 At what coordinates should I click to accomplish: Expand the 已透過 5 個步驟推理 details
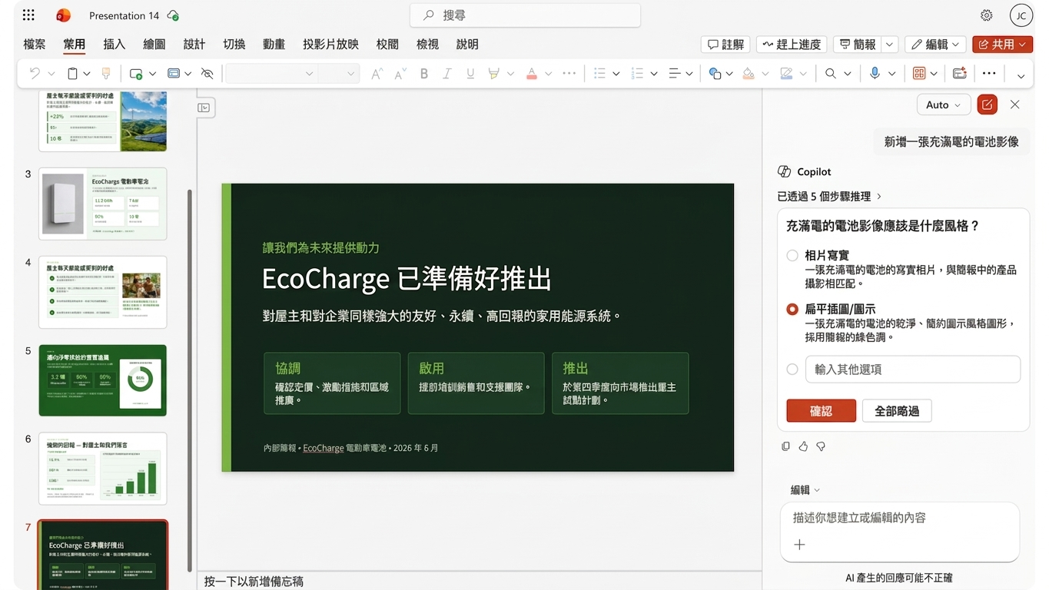pos(830,197)
